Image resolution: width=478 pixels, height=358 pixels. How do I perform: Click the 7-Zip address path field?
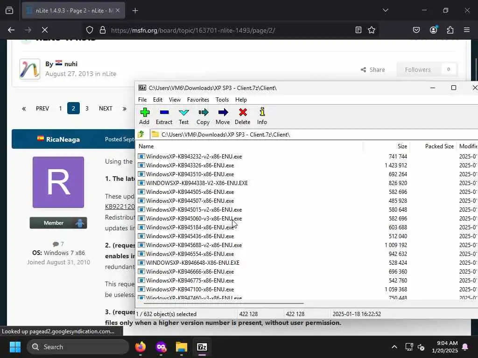click(x=314, y=134)
